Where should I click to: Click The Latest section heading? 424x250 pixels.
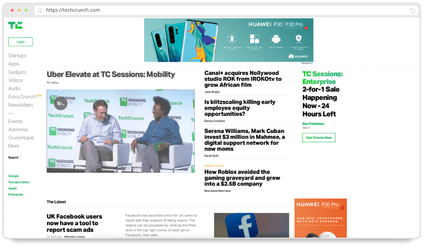pyautogui.click(x=56, y=202)
